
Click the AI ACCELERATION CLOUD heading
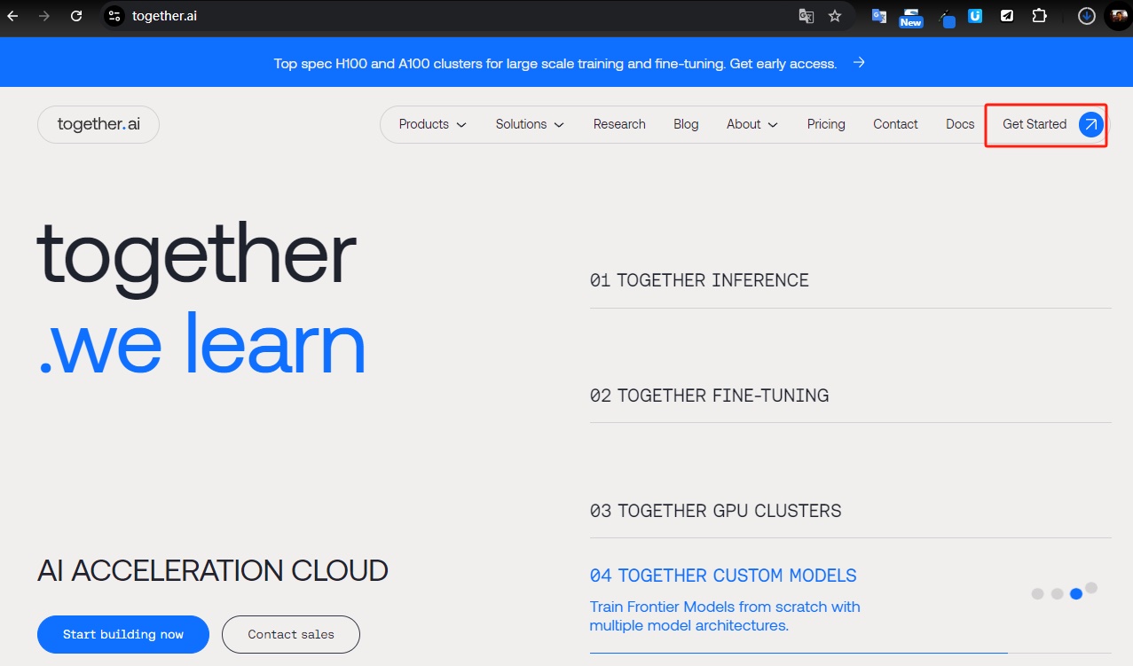tap(213, 570)
